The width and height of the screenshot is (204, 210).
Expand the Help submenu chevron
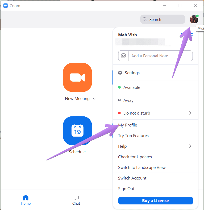click(x=190, y=146)
